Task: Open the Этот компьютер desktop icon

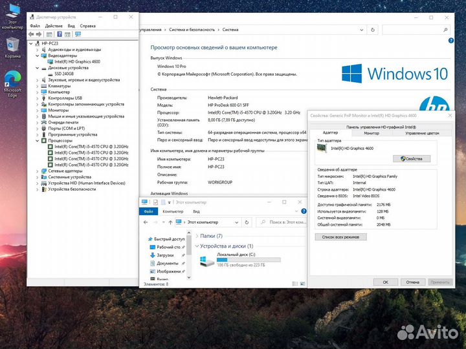Action: [x=12, y=16]
